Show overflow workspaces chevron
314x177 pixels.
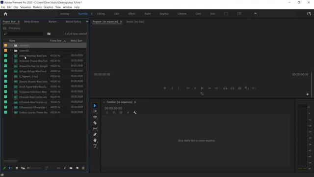(x=255, y=13)
